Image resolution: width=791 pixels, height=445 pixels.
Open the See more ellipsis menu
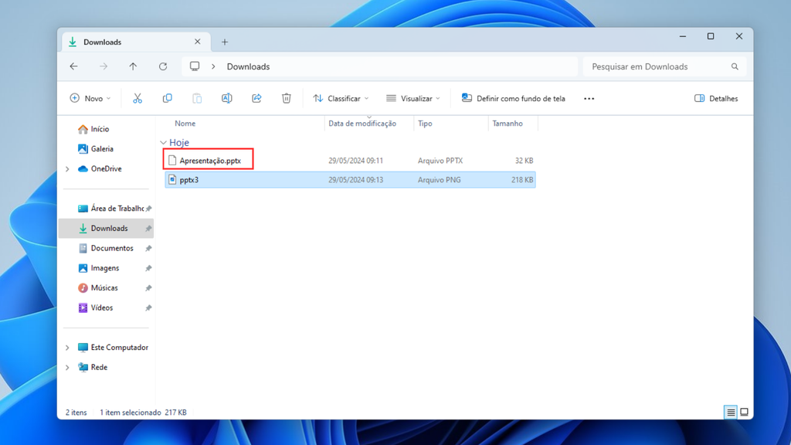coord(589,99)
